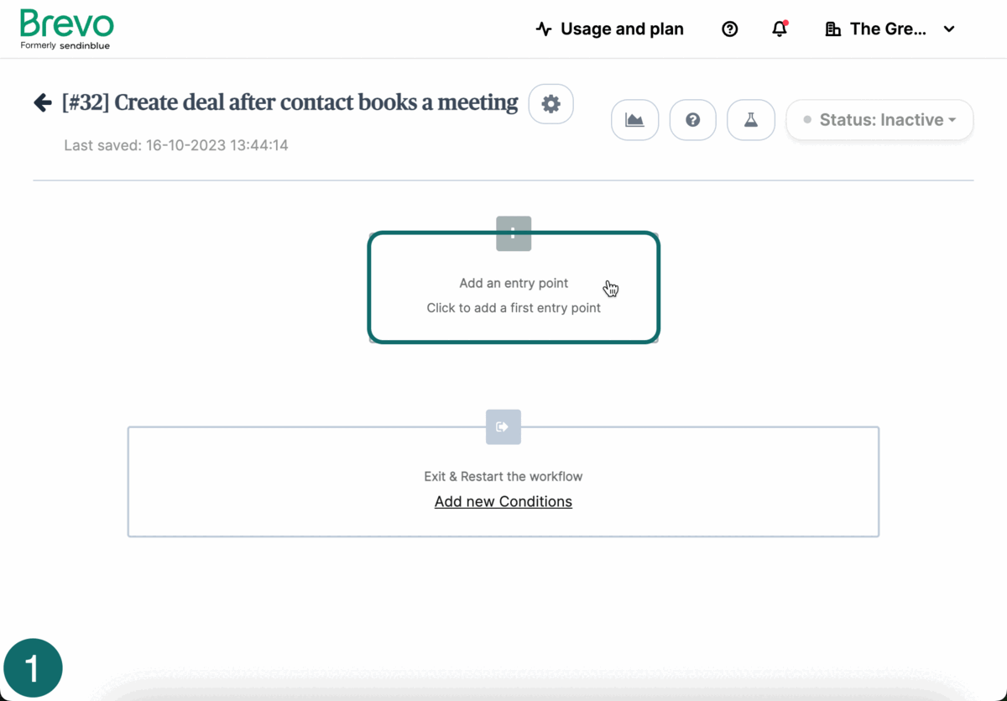Open Usage and plan

tap(610, 29)
